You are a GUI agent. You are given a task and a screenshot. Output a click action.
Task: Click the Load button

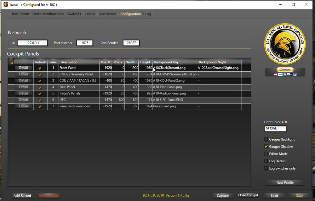pos(274,196)
